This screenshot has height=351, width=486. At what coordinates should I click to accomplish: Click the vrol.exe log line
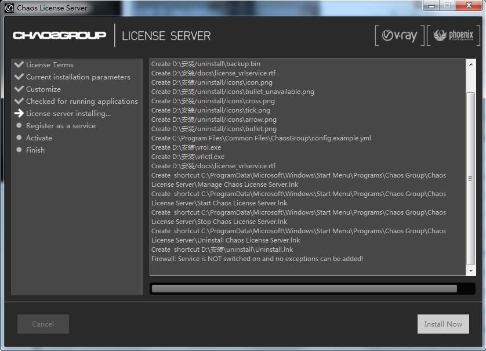tap(186, 147)
